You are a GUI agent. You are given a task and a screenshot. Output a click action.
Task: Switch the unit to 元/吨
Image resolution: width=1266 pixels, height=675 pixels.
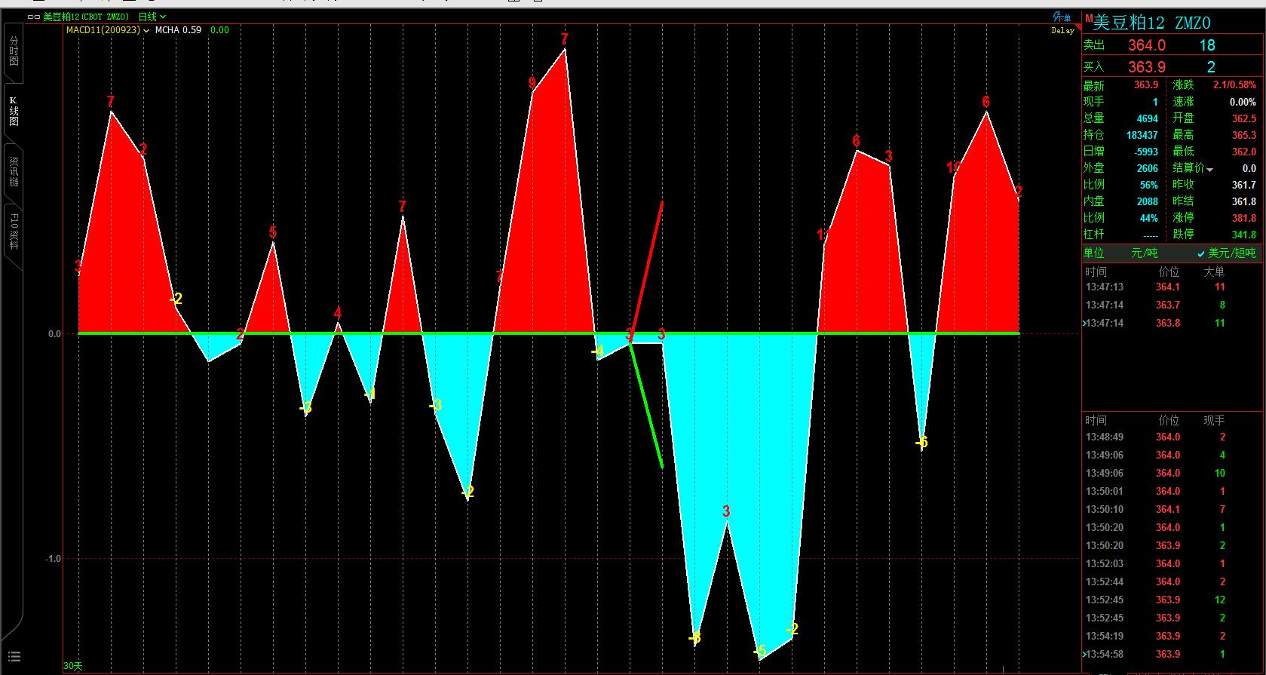tap(1144, 253)
